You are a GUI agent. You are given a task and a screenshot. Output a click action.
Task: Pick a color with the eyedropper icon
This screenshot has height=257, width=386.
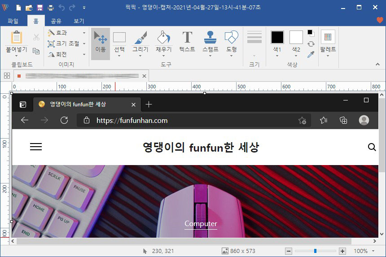pyautogui.click(x=311, y=54)
